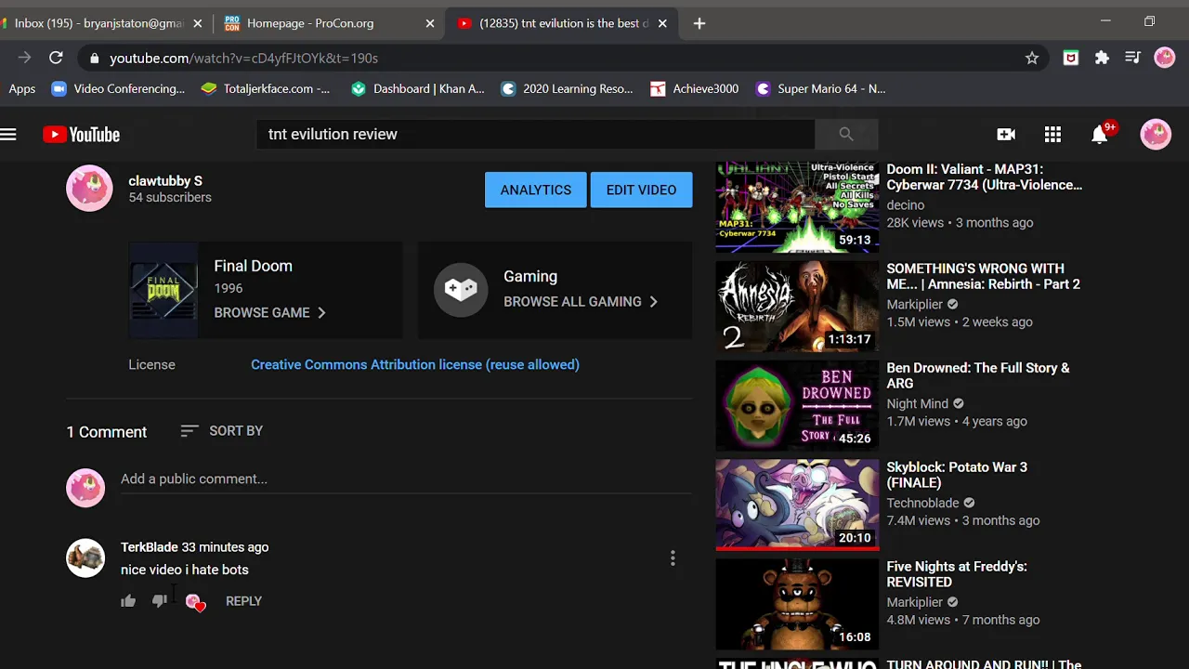Open the Skyblock Potato War 3 thumbnail
Screen dimensions: 1189x669
point(797,505)
